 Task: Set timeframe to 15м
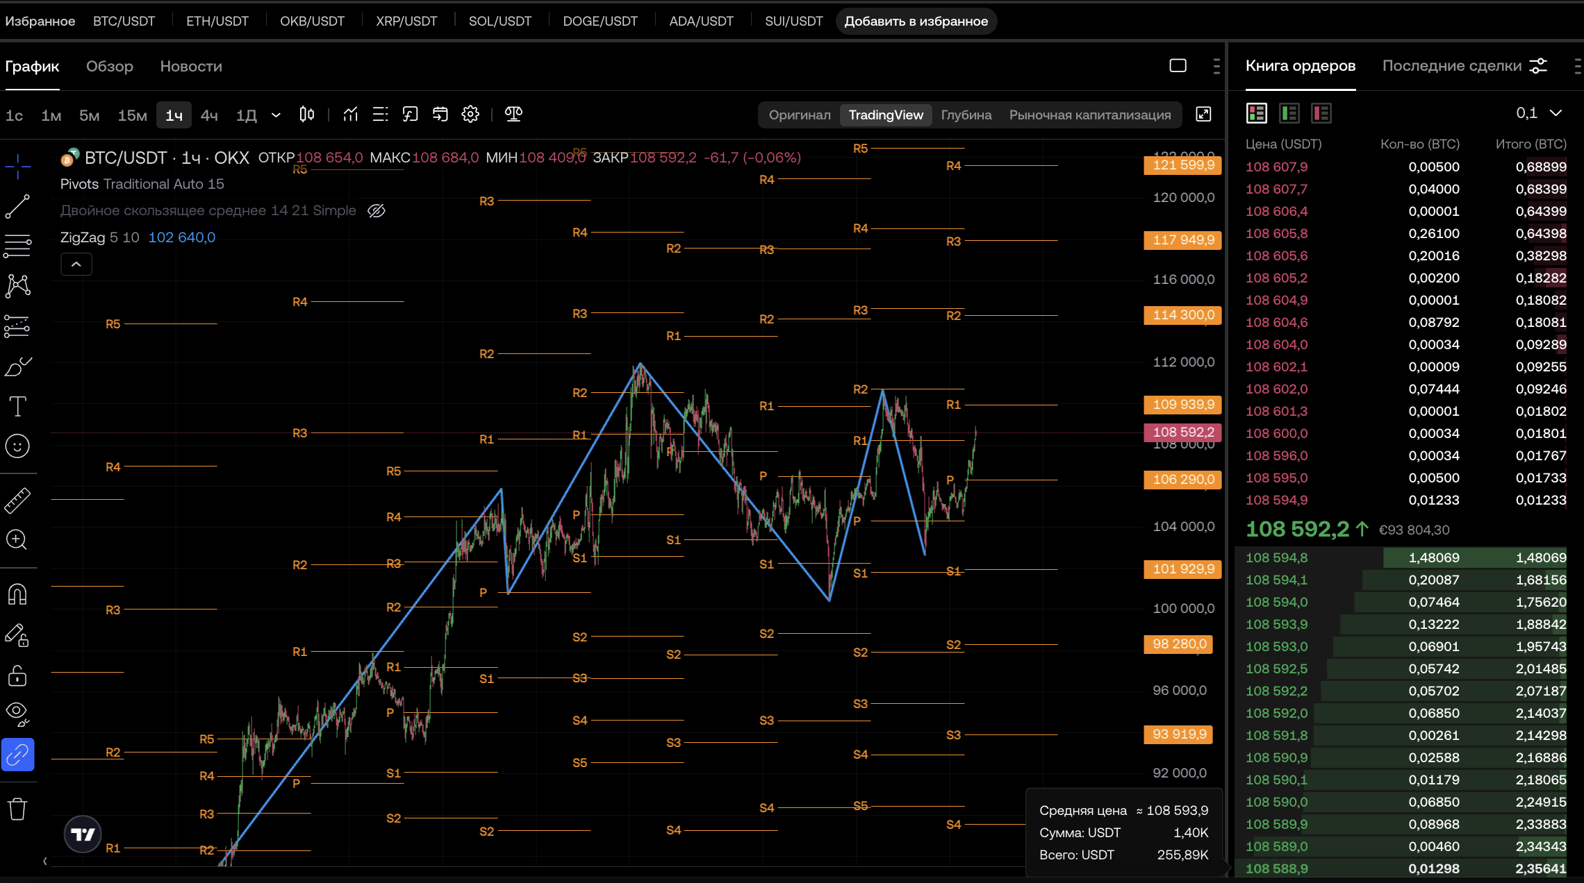coord(132,115)
